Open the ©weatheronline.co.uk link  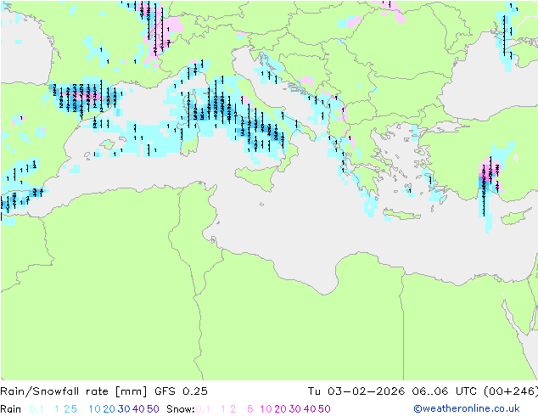click(x=467, y=408)
